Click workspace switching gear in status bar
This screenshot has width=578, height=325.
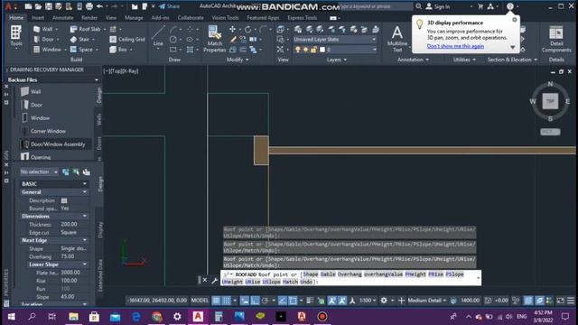point(384,301)
